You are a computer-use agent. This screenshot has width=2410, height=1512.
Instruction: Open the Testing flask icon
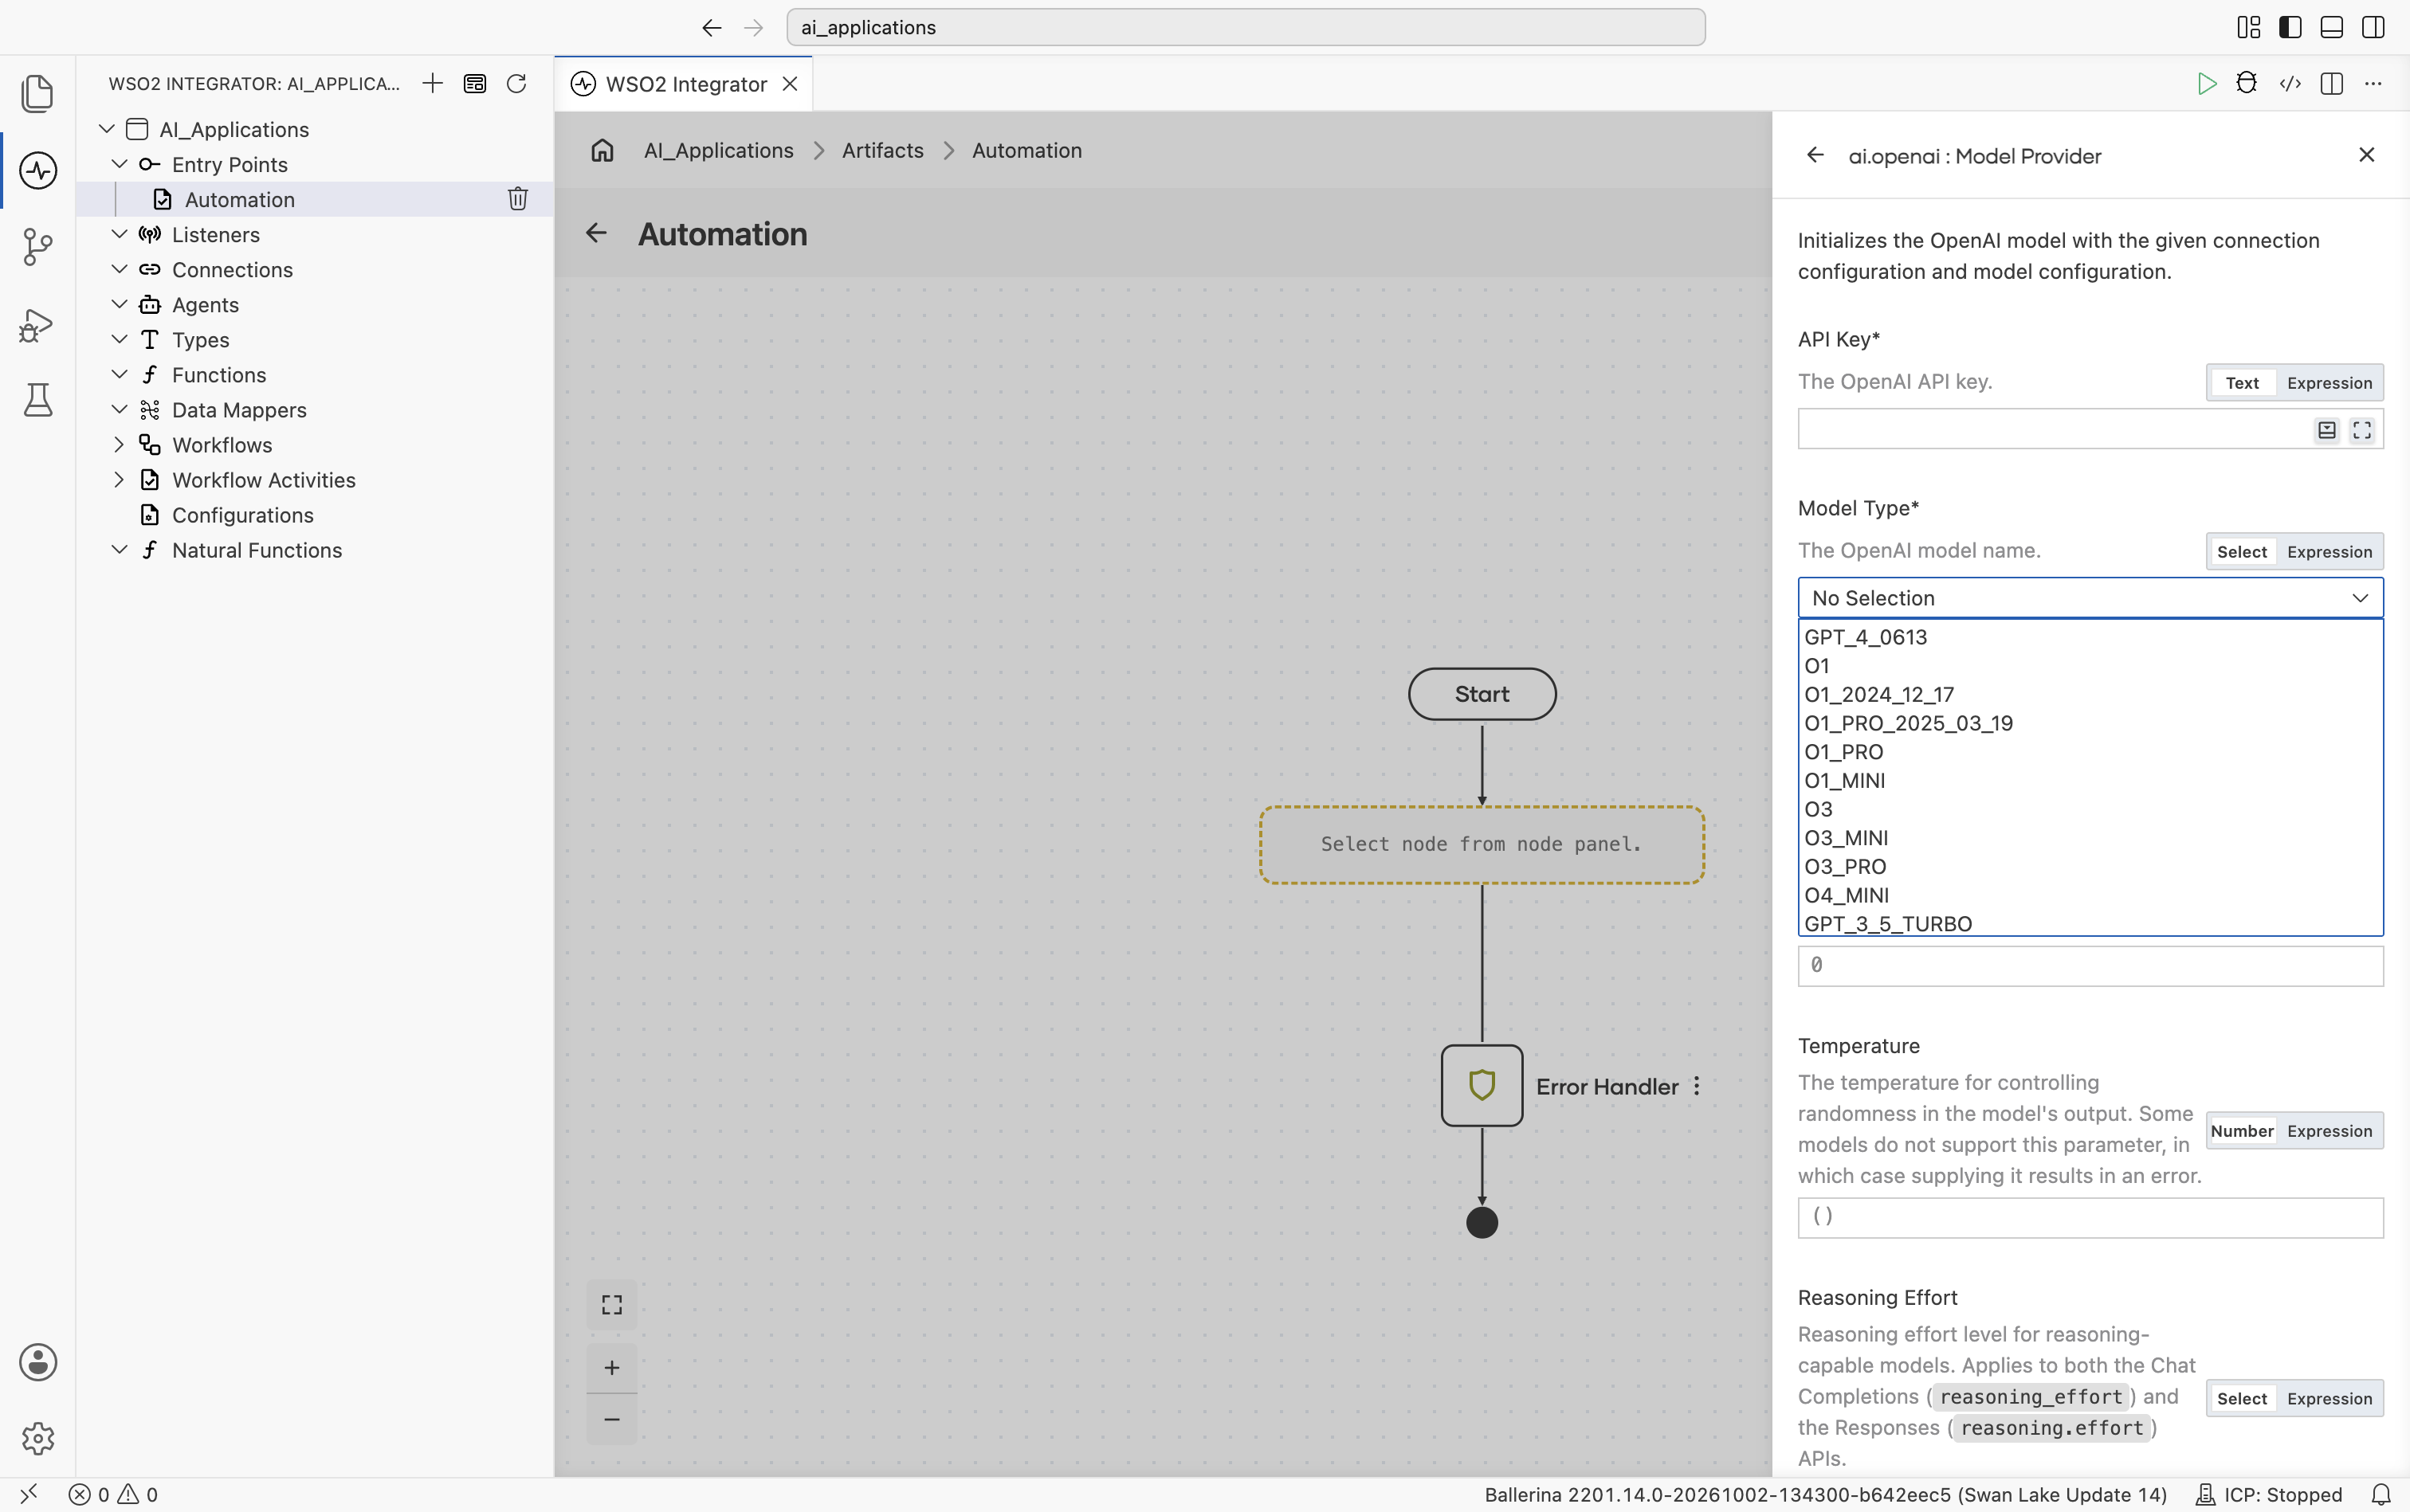tap(38, 400)
